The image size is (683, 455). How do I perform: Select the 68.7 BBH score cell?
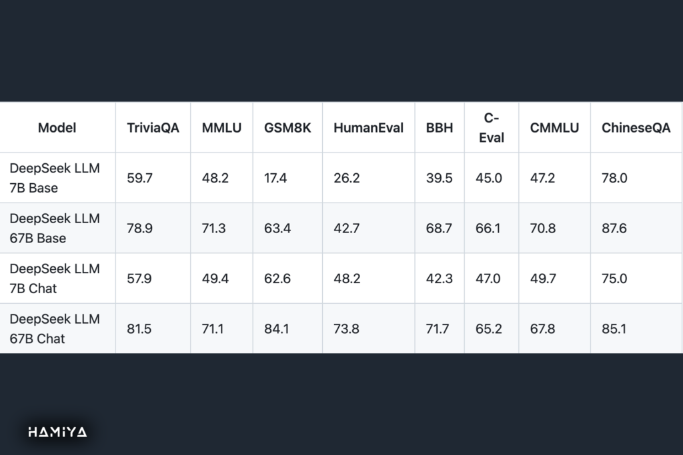pos(439,228)
